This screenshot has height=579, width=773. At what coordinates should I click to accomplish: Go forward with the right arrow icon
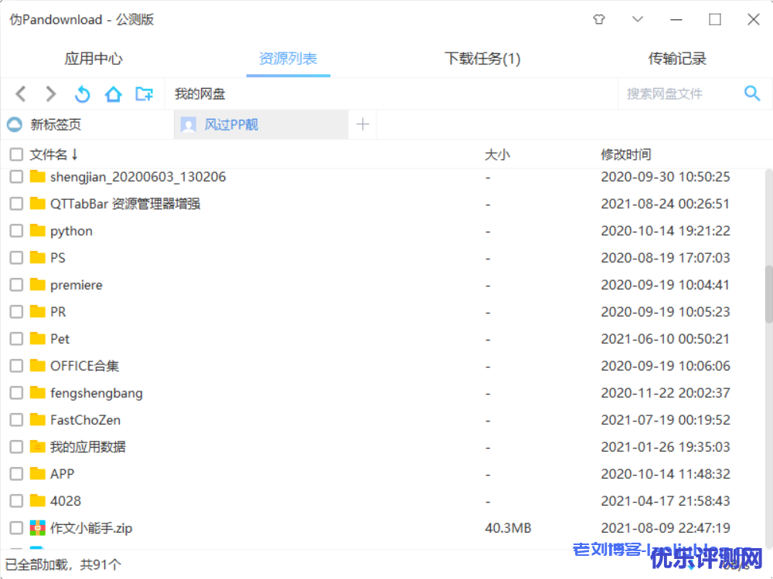tap(51, 93)
